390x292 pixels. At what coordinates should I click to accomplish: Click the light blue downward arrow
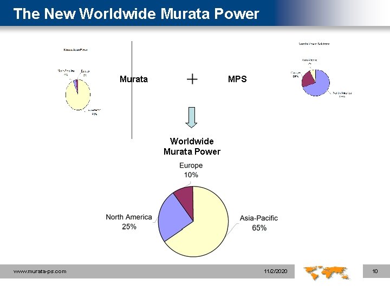(192, 117)
